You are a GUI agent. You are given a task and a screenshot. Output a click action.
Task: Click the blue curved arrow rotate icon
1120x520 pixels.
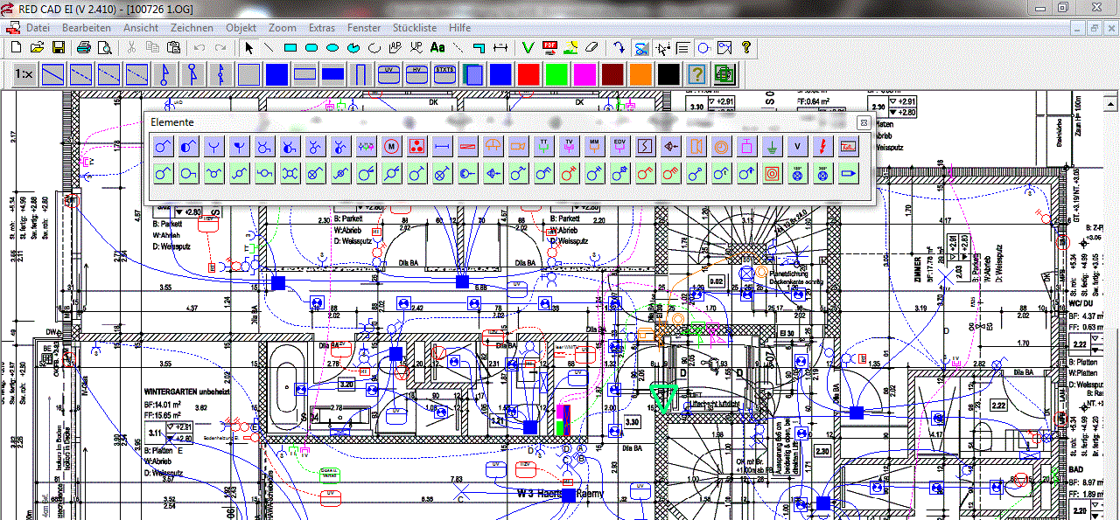[x=619, y=47]
